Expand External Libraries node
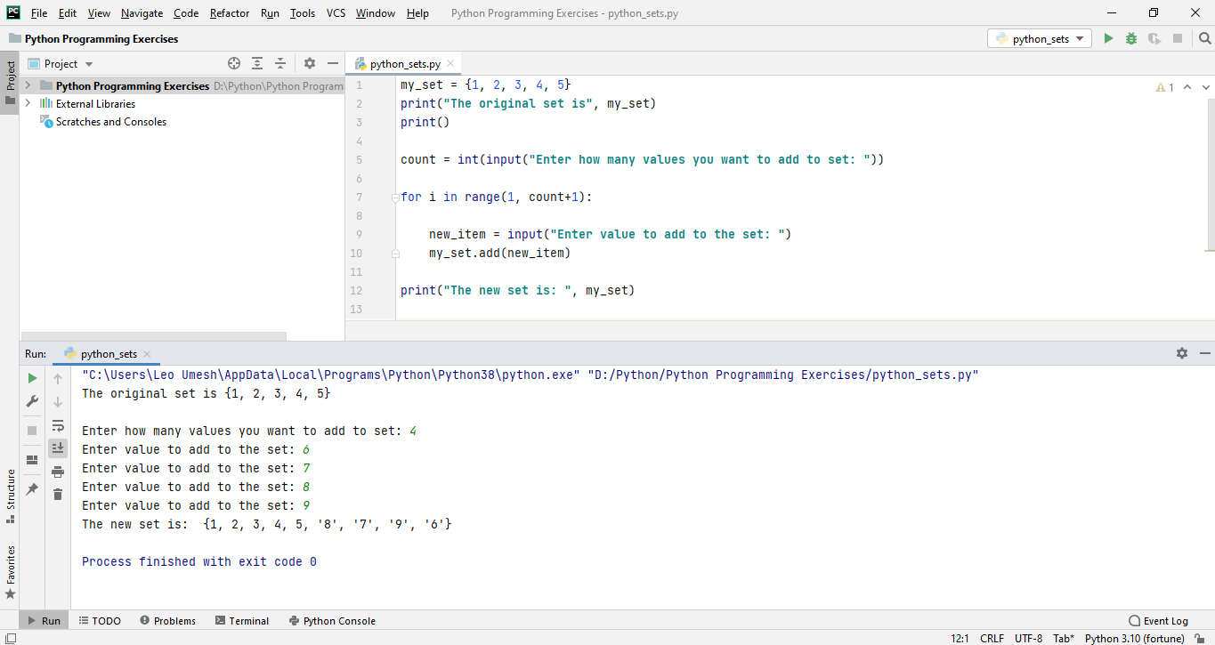 click(x=28, y=103)
